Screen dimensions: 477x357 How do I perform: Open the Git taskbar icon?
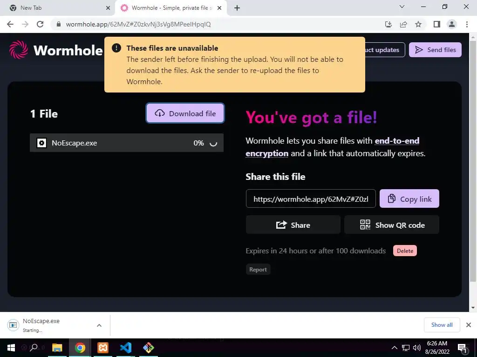(149, 348)
